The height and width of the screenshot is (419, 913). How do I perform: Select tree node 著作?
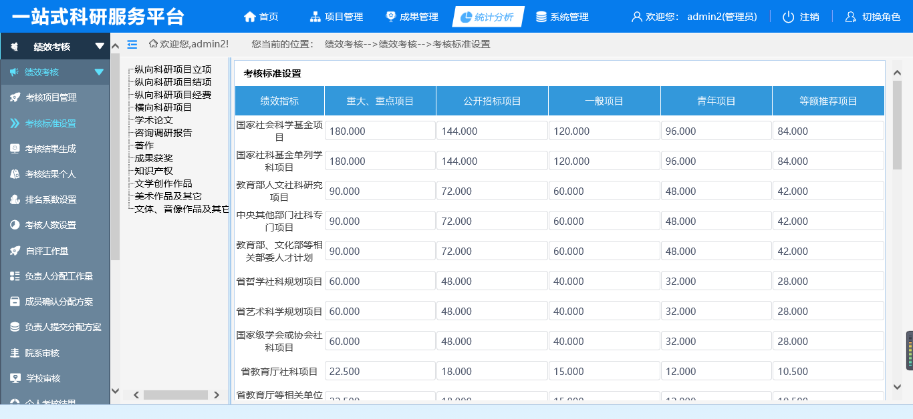point(144,145)
